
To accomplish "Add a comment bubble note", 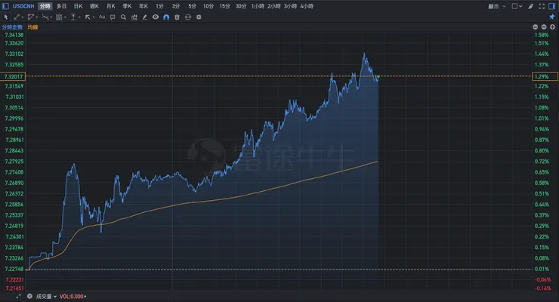I will click(113, 17).
